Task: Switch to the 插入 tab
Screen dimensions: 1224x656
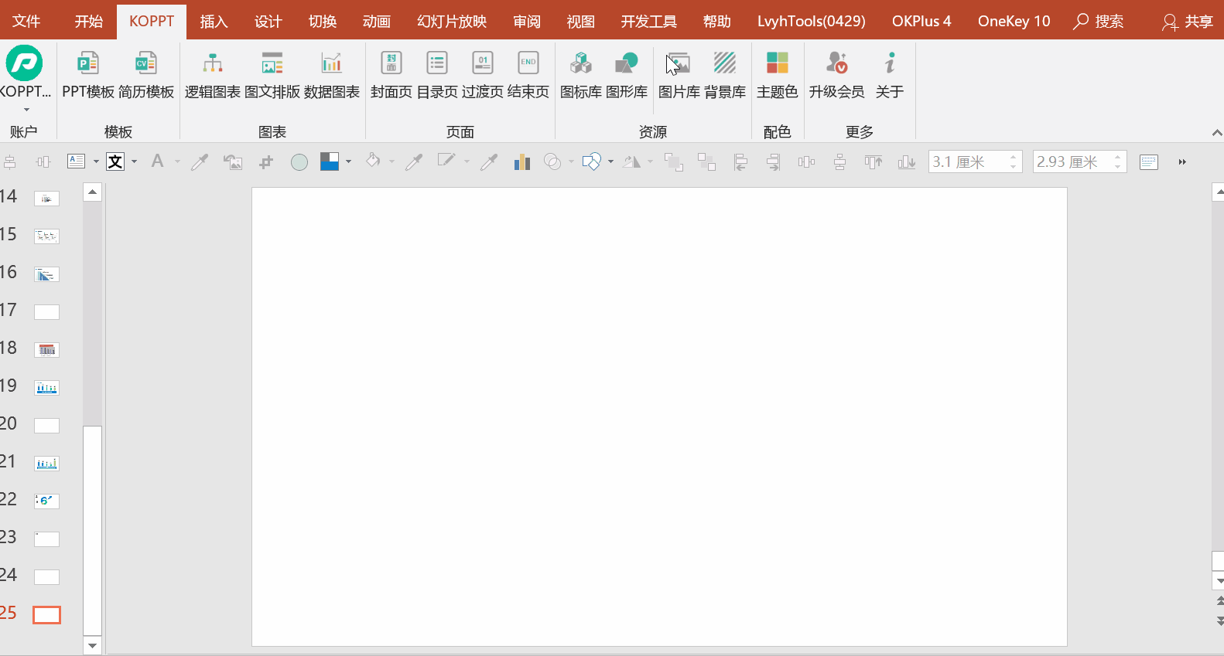Action: 214,21
